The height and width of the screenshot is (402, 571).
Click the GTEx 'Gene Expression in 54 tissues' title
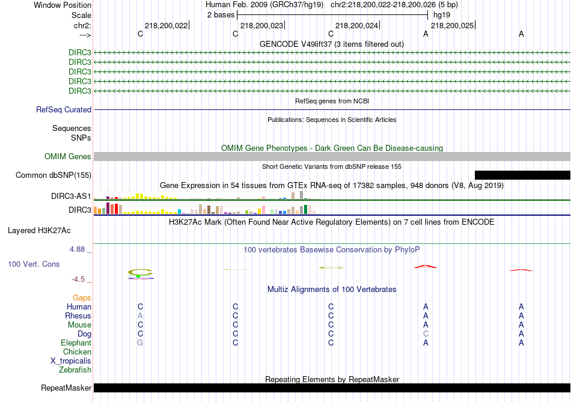[x=332, y=185]
